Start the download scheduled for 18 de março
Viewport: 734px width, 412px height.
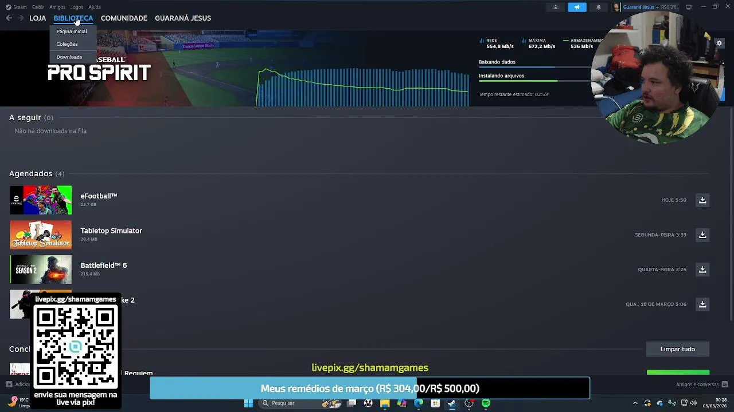(702, 304)
